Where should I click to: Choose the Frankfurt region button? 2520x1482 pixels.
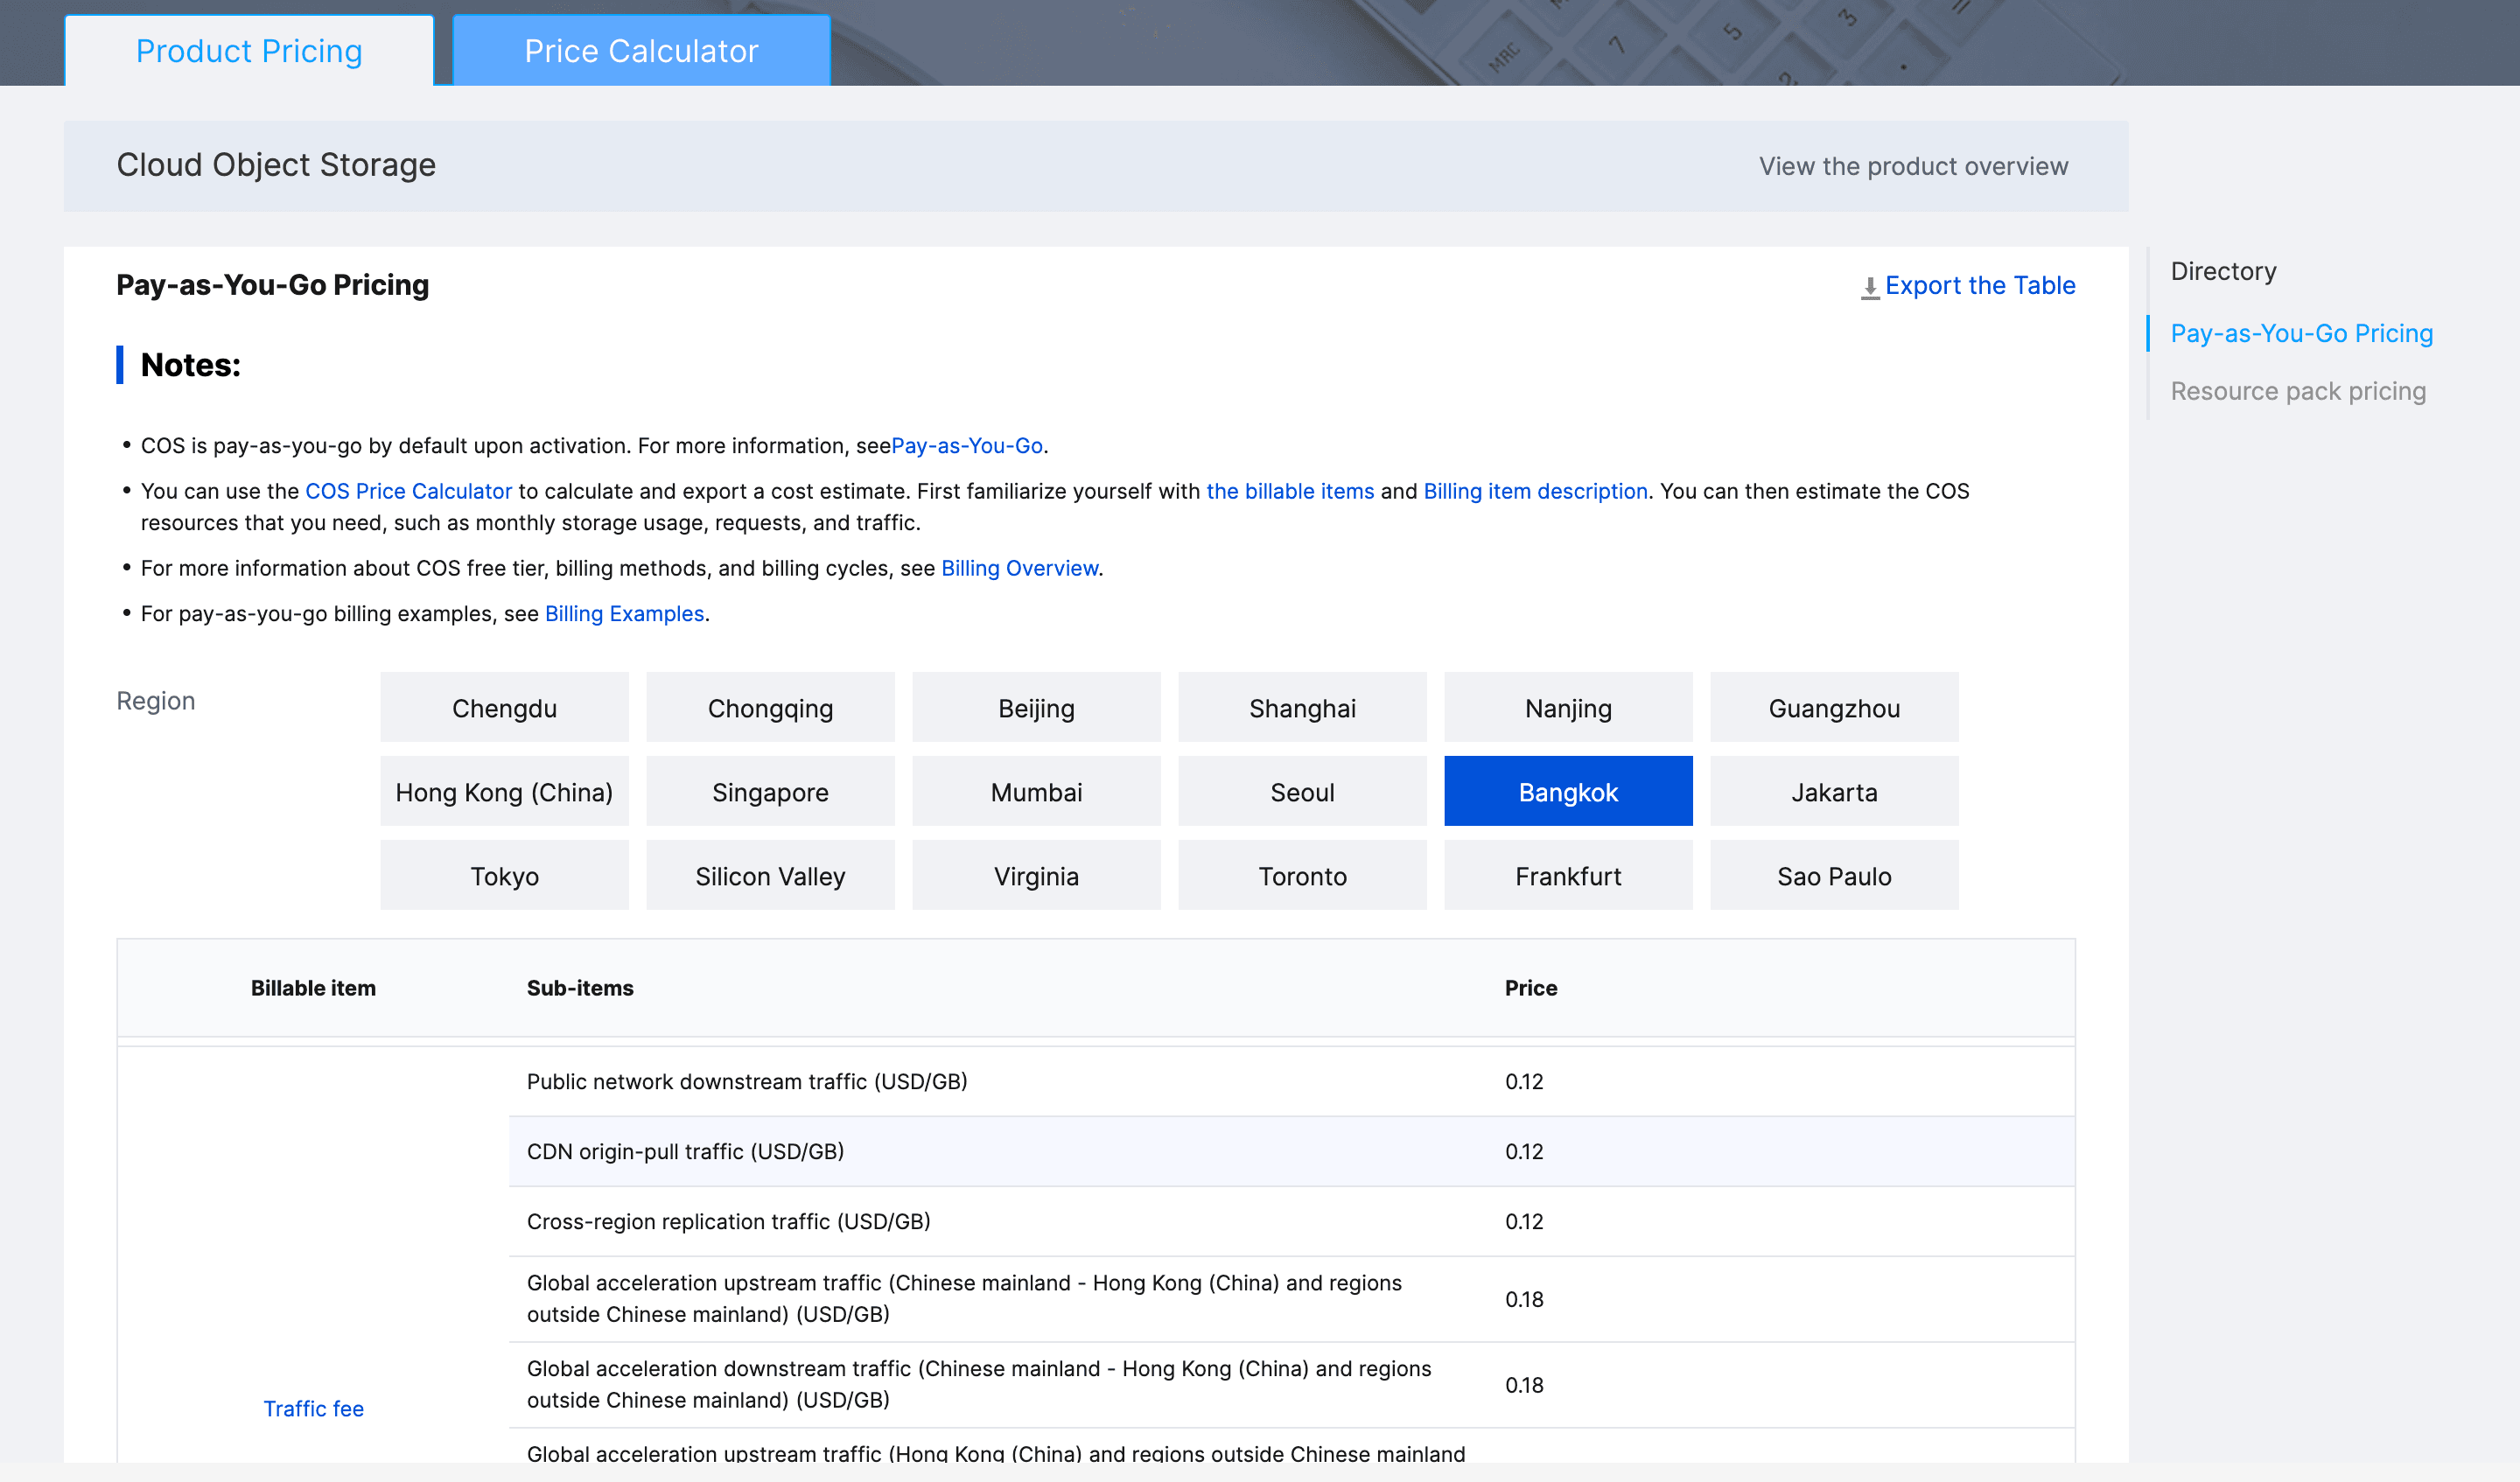1567,876
